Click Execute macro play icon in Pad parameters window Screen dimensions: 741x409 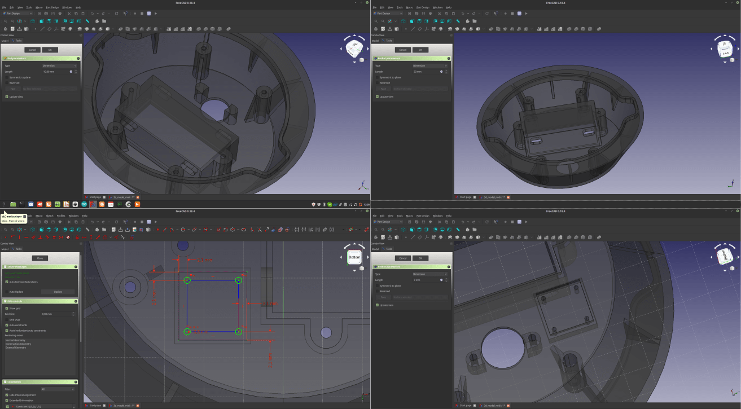(156, 14)
